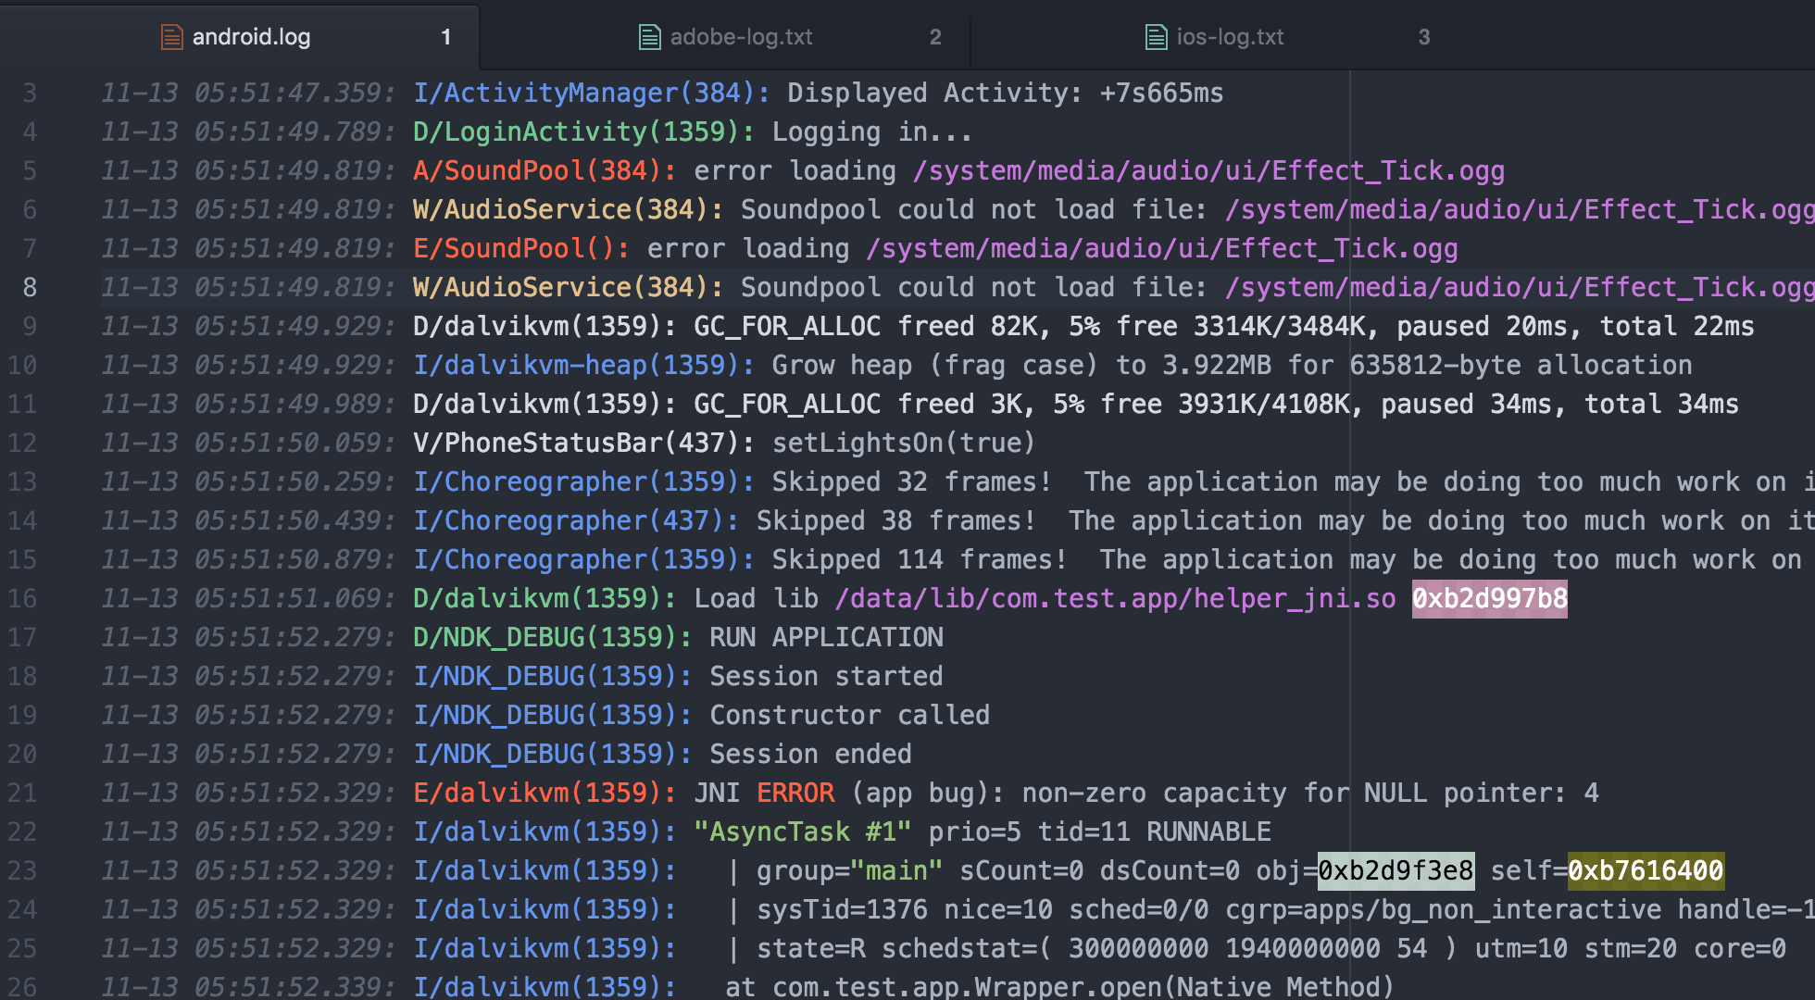Click line number 21 in gutter
The image size is (1815, 1000).
click(x=22, y=793)
